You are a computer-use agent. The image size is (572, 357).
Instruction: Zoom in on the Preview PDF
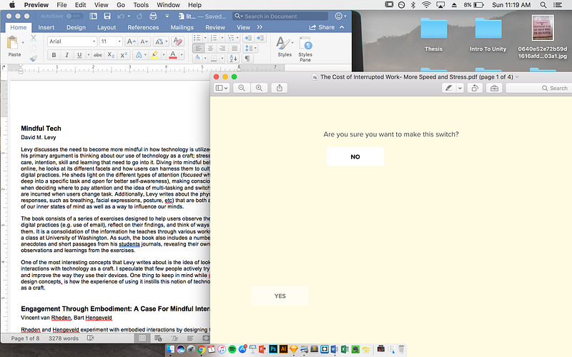tap(259, 88)
